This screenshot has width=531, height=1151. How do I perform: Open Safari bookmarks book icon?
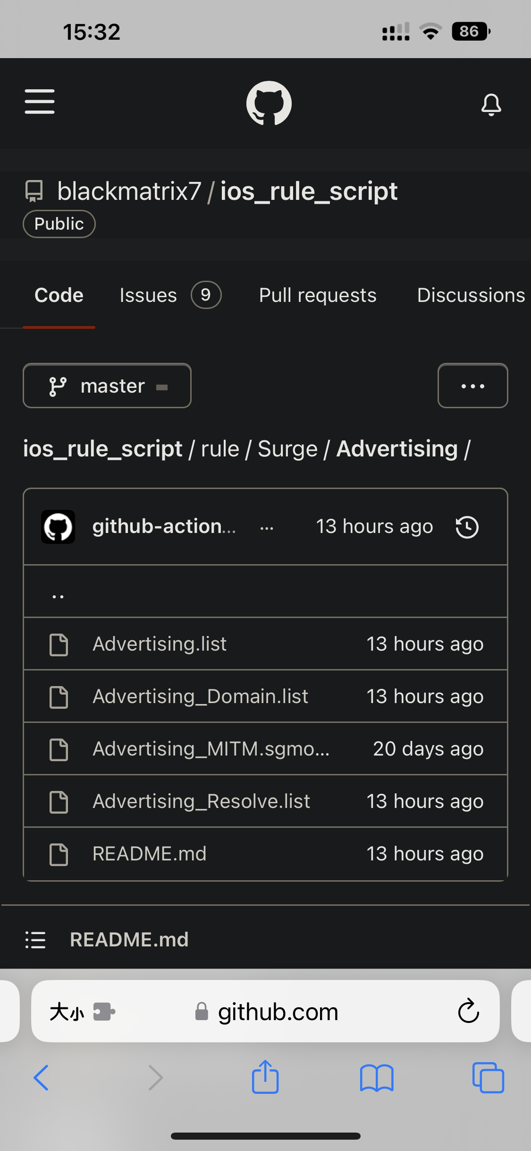tap(376, 1078)
